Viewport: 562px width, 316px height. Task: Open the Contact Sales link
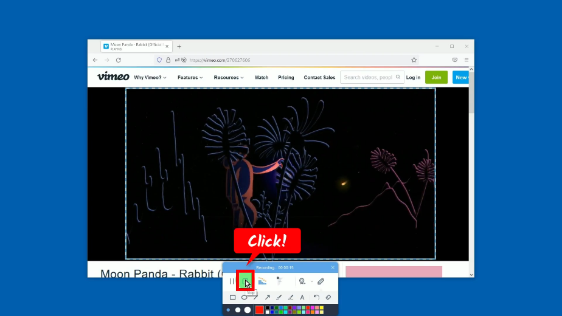(x=319, y=77)
